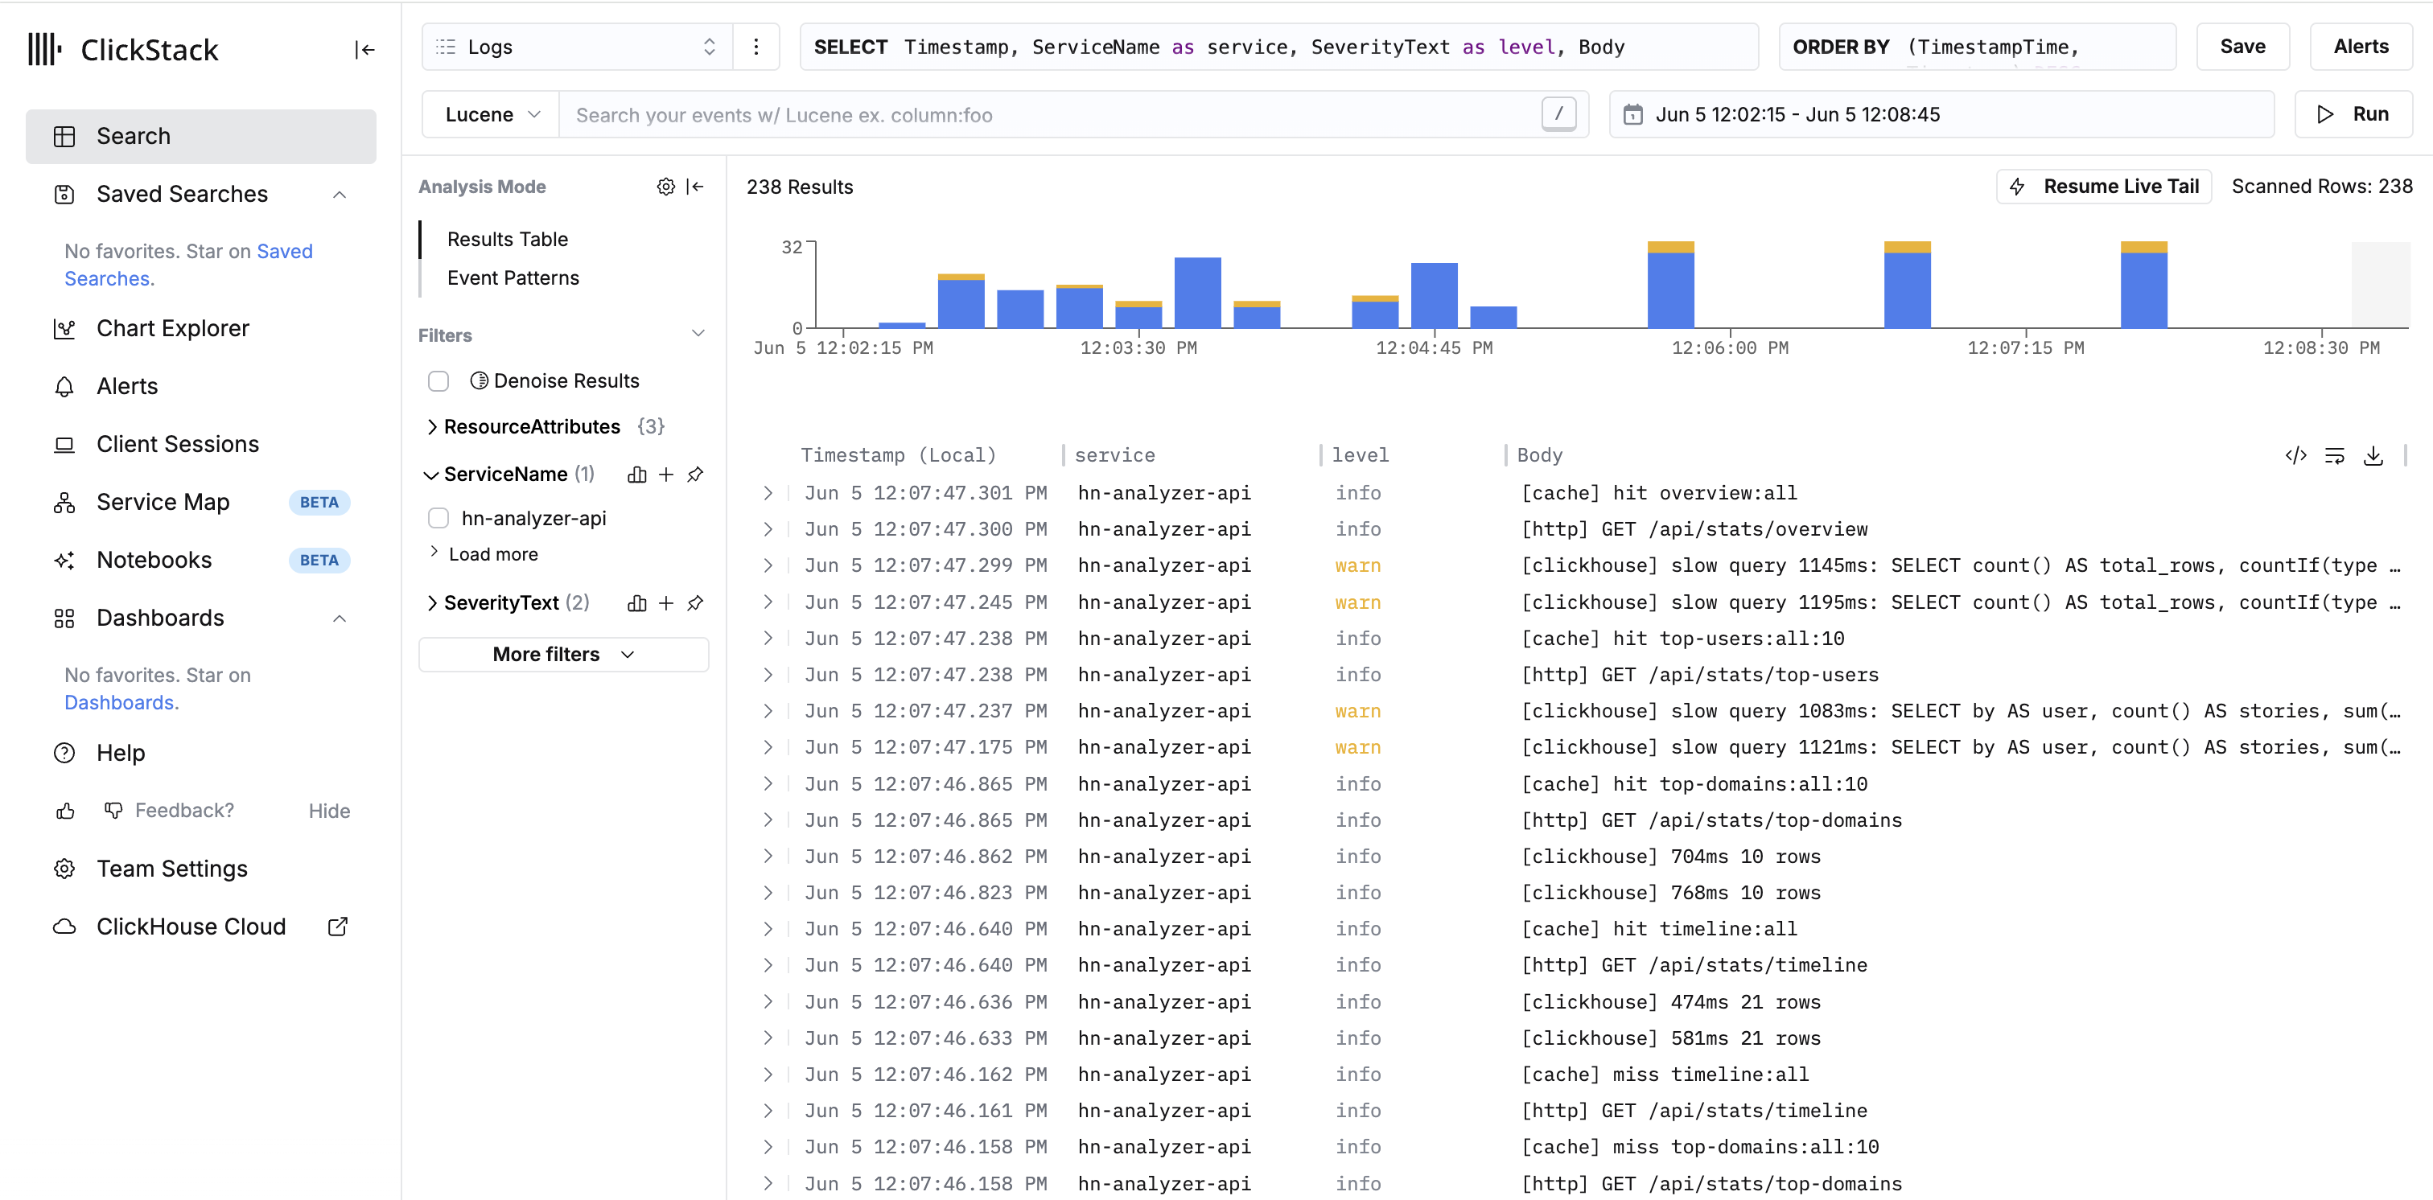Click the service column header
The image size is (2433, 1200).
point(1114,456)
